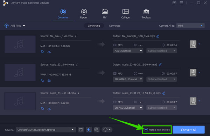210x136 pixels.
Task: Open Subtitle Disabled dropdown for file_example_OOG_1MG.mp3
Action: [161, 51]
